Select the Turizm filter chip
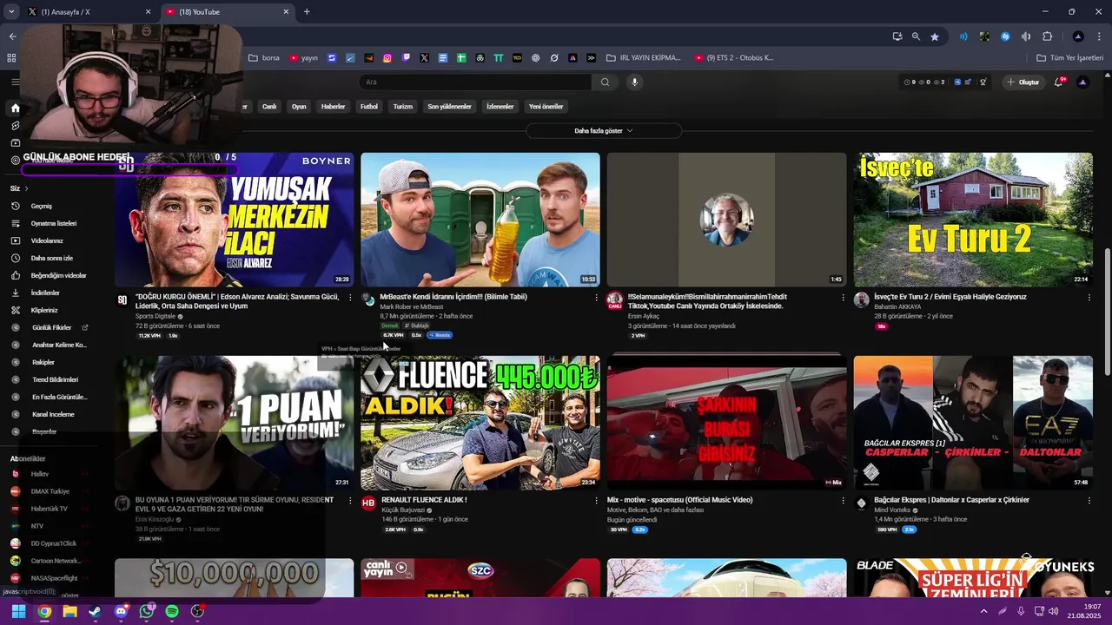This screenshot has height=625, width=1112. click(x=403, y=106)
